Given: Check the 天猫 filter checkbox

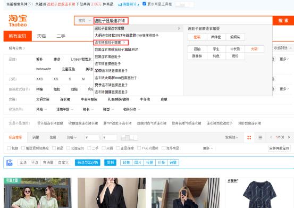Looking at the screenshot, I should pos(104,148).
